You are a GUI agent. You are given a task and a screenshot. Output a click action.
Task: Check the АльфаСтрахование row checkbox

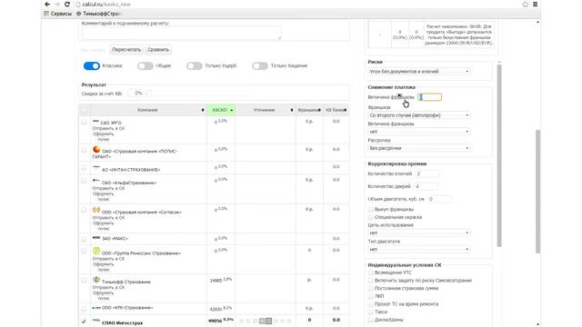(84, 181)
